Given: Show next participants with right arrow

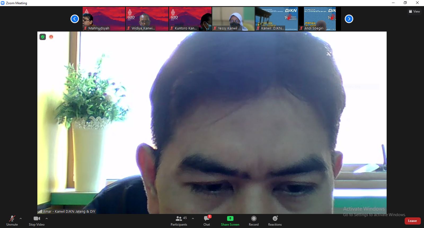Looking at the screenshot, I should [x=349, y=19].
